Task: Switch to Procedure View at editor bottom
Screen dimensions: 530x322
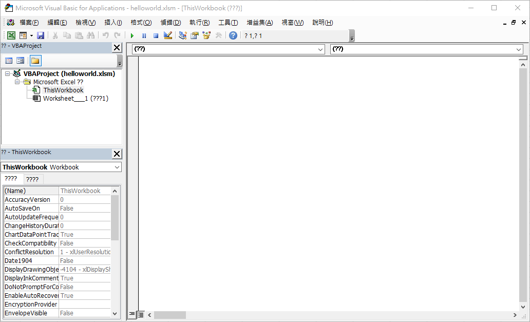Action: tap(132, 314)
